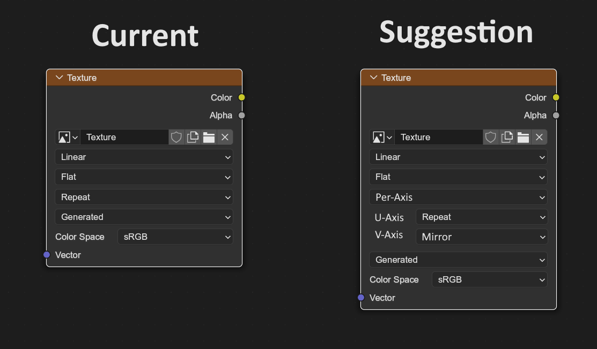This screenshot has height=349, width=597.
Task: Click the yellow Color output socket in Current node
Action: [241, 97]
